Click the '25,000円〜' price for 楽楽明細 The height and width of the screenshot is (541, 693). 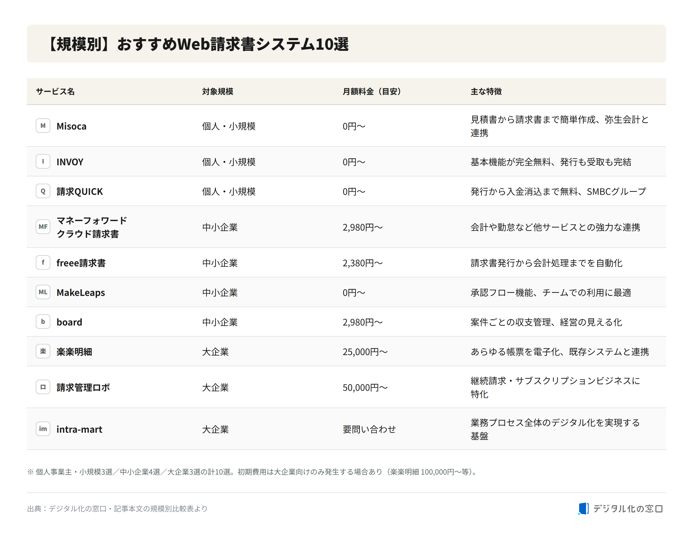tap(365, 352)
